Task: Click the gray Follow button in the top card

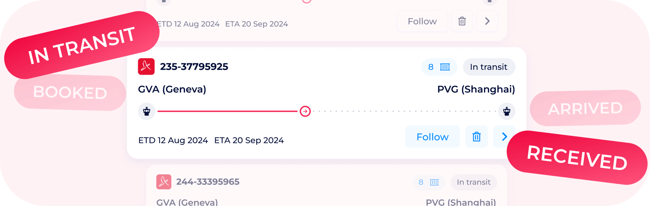Action: [422, 22]
